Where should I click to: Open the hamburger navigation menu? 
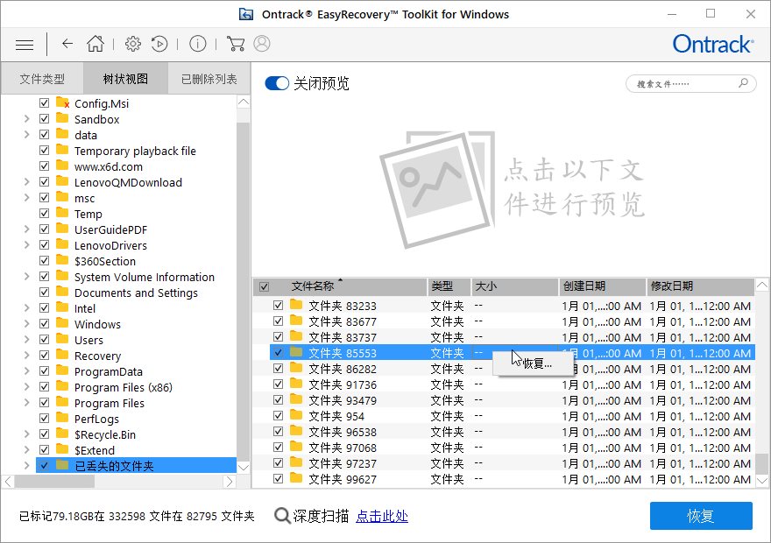point(24,44)
